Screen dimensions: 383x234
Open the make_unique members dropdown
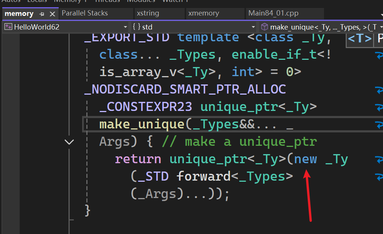(381, 27)
